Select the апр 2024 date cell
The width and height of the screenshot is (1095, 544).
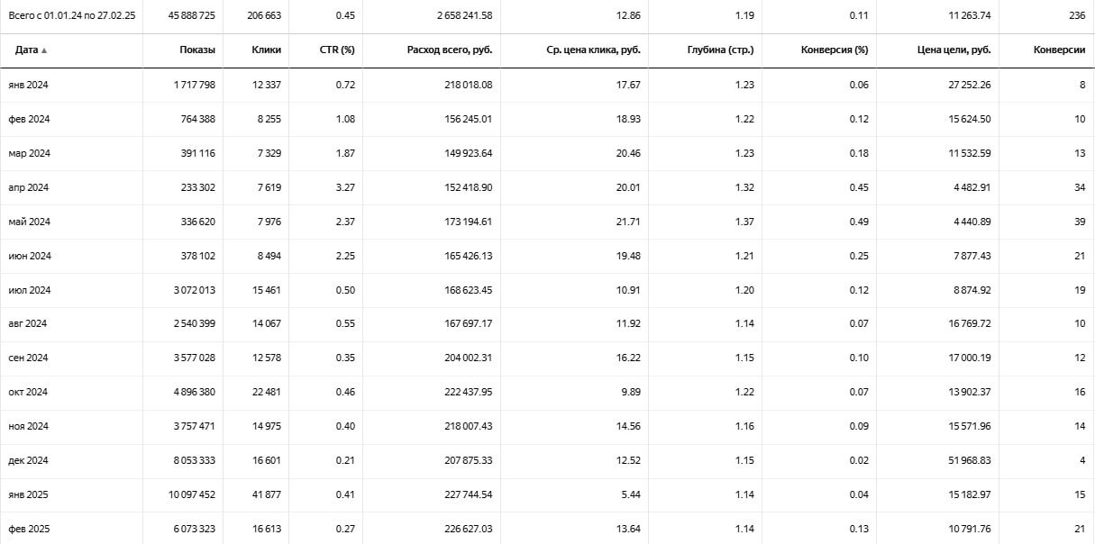pyautogui.click(x=29, y=187)
